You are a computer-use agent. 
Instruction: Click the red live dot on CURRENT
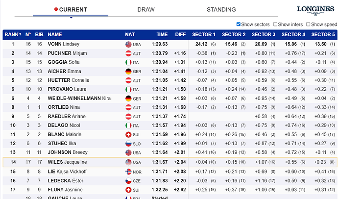point(56,9)
